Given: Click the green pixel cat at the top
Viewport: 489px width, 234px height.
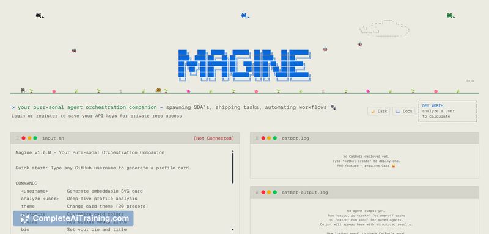Looking at the screenshot, I should [450, 15].
